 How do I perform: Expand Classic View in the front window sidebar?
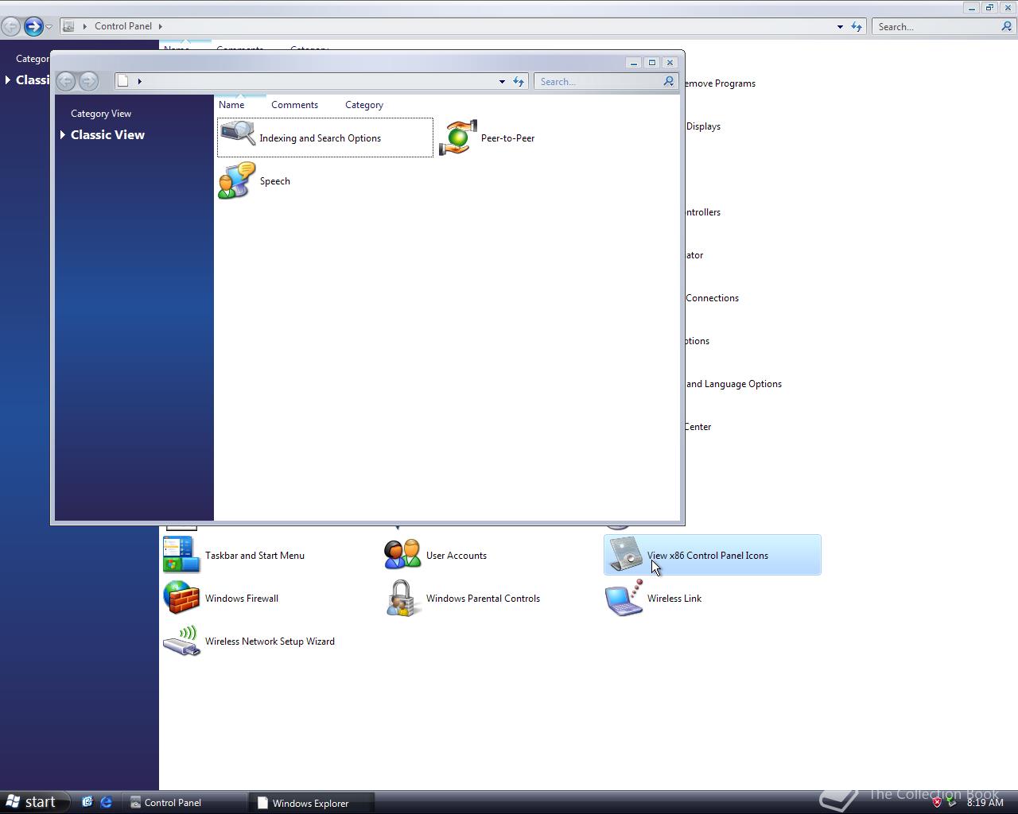tap(63, 135)
